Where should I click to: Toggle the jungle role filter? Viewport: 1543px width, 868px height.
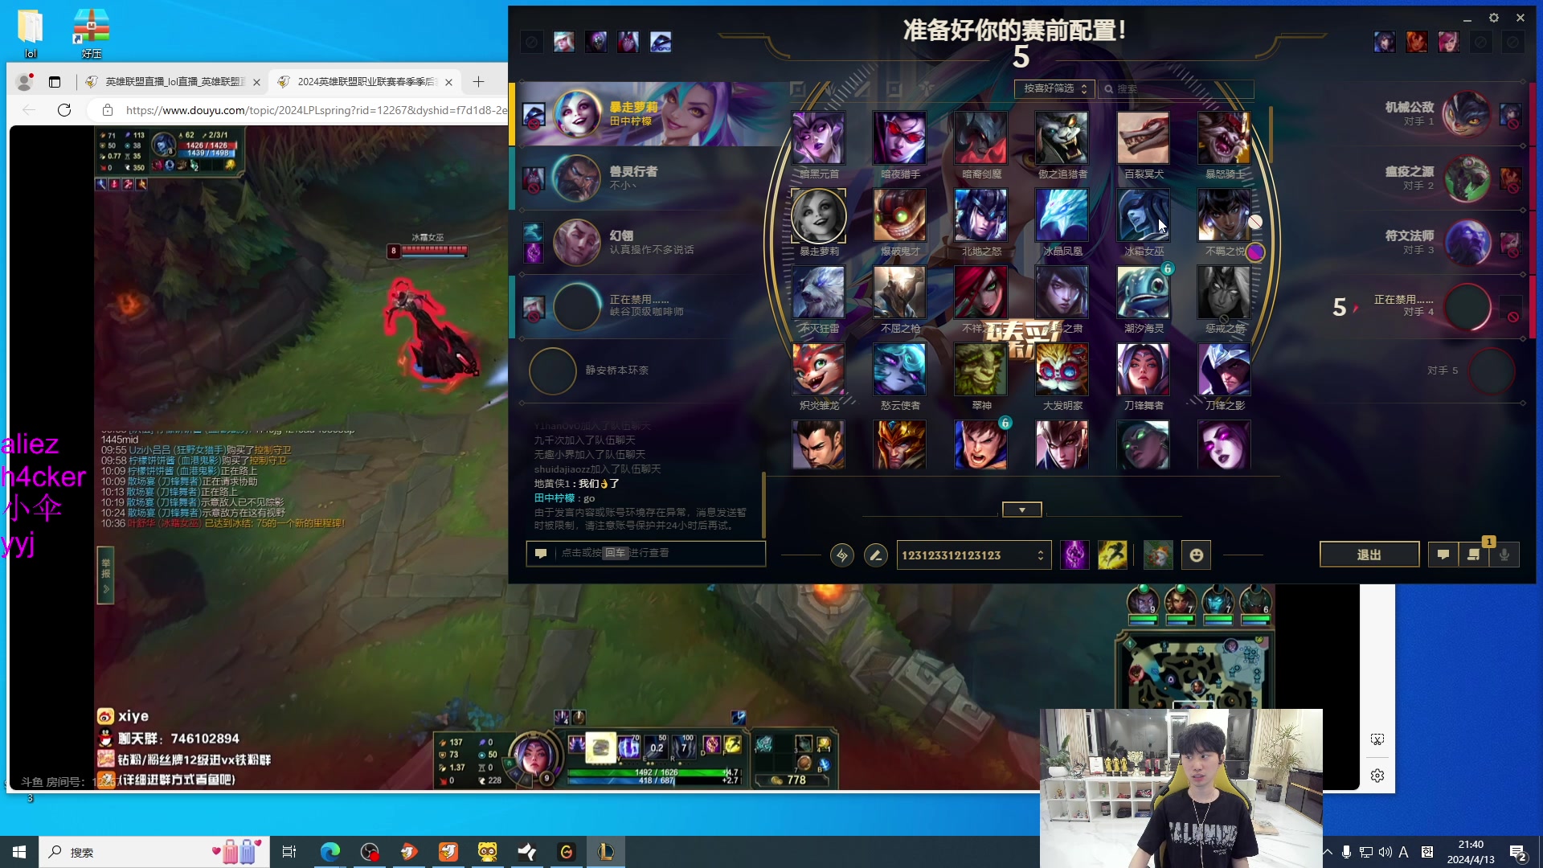(x=829, y=88)
